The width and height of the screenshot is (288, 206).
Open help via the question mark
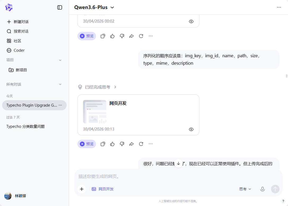click(283, 201)
